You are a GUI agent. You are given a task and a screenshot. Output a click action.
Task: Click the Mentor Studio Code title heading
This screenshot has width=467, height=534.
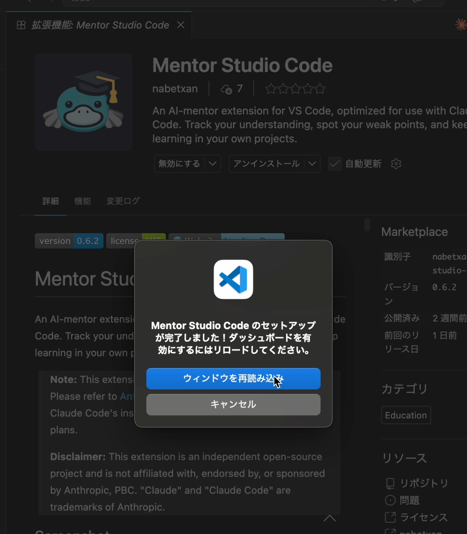(242, 65)
